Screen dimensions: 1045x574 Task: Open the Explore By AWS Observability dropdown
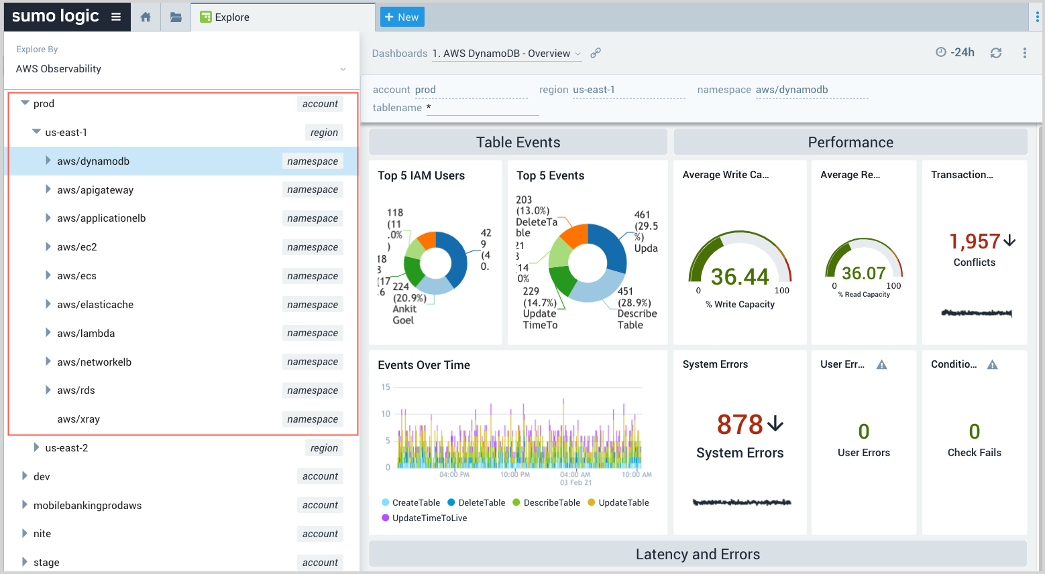[x=181, y=69]
